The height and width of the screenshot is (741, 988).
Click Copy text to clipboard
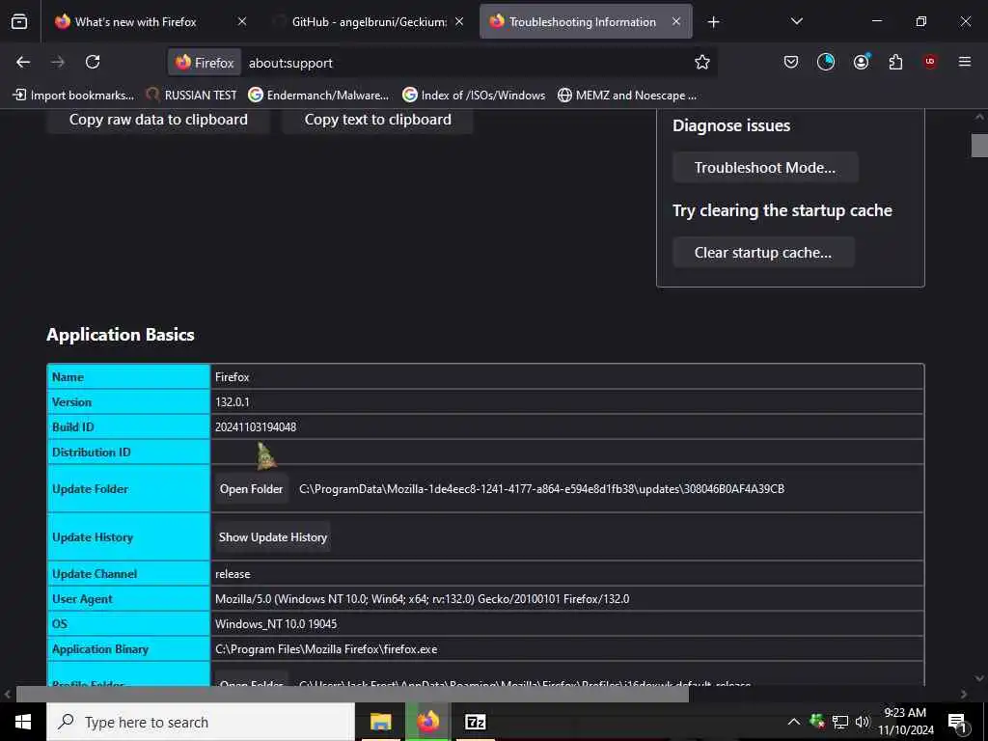coord(377,120)
